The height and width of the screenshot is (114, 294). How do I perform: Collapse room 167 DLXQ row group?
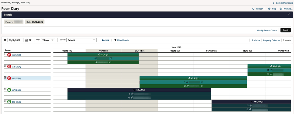pyautogui.click(x=5, y=89)
